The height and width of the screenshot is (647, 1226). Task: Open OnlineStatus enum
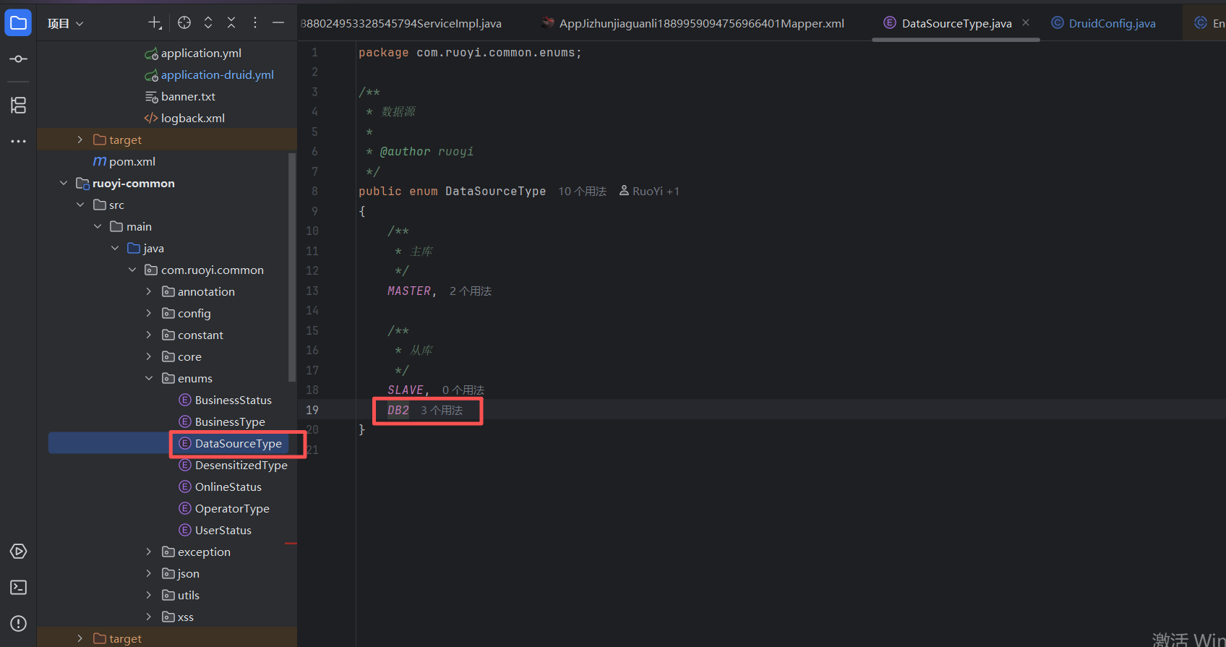220,487
